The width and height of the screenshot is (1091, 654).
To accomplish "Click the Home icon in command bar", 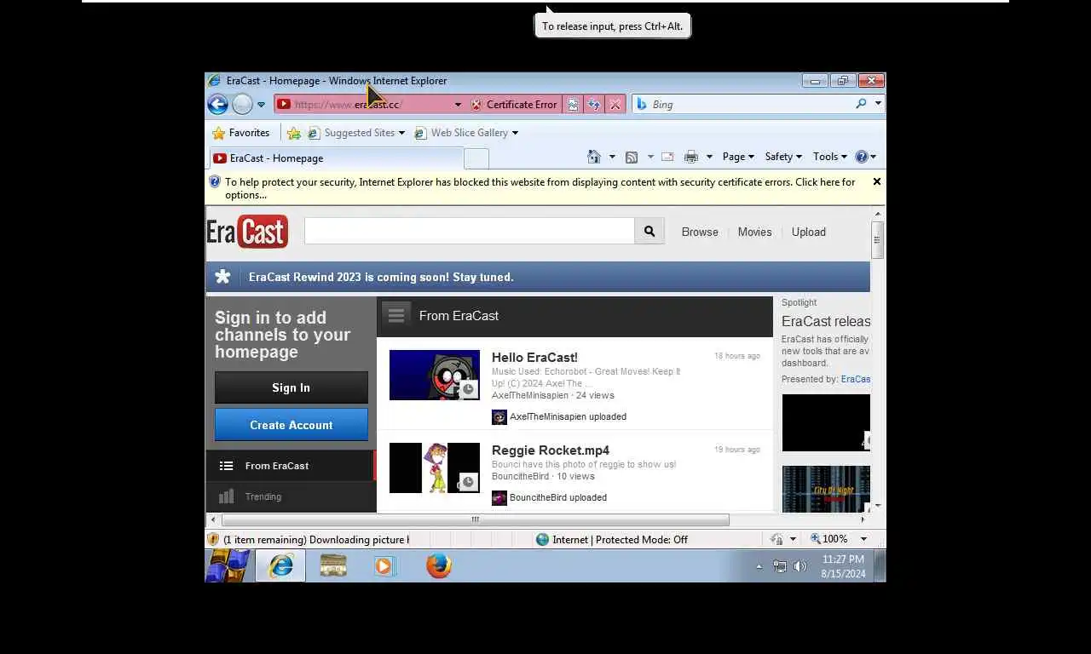I will [594, 157].
